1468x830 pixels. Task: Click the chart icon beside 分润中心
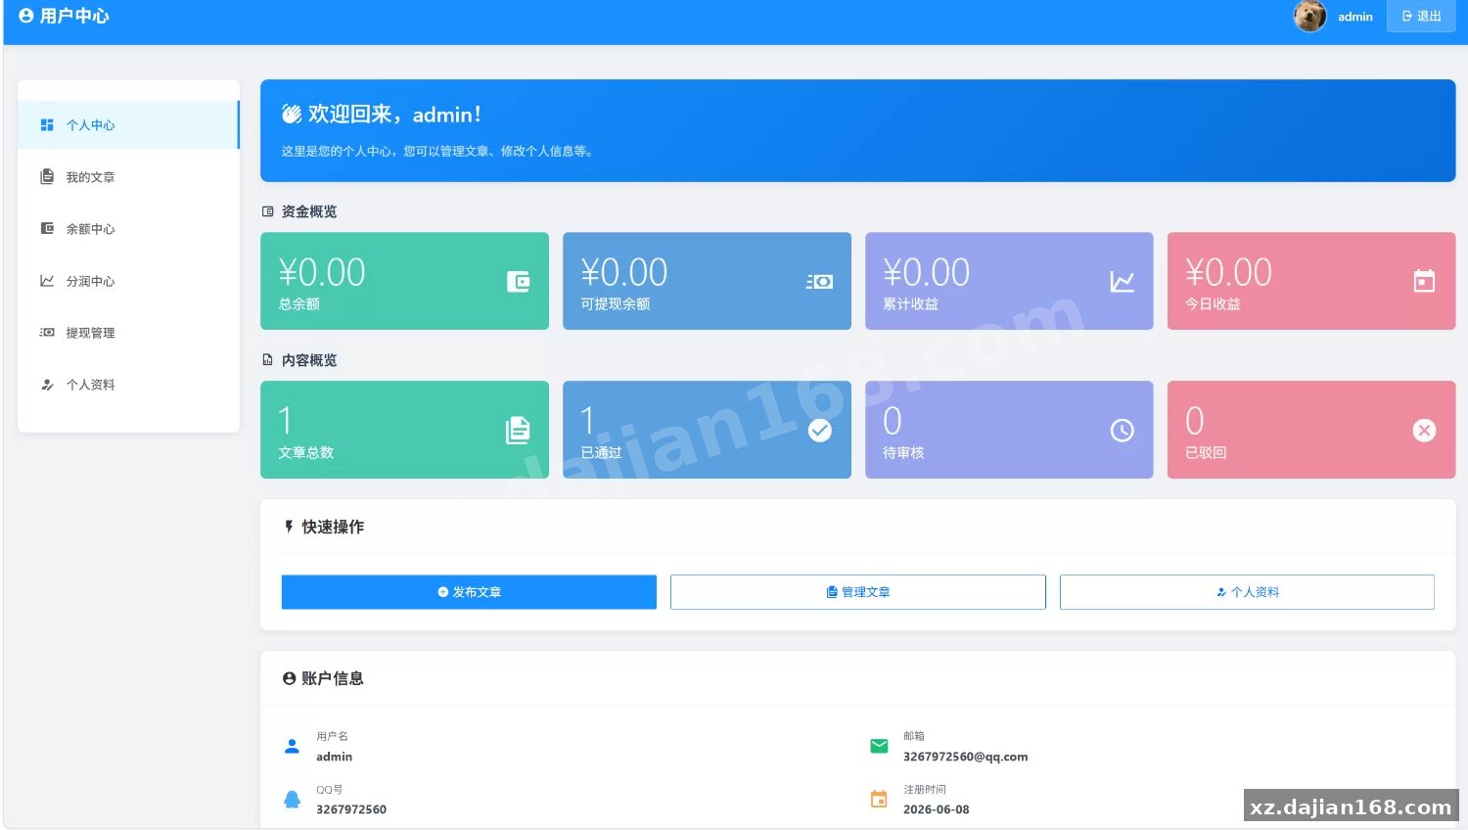tap(47, 281)
